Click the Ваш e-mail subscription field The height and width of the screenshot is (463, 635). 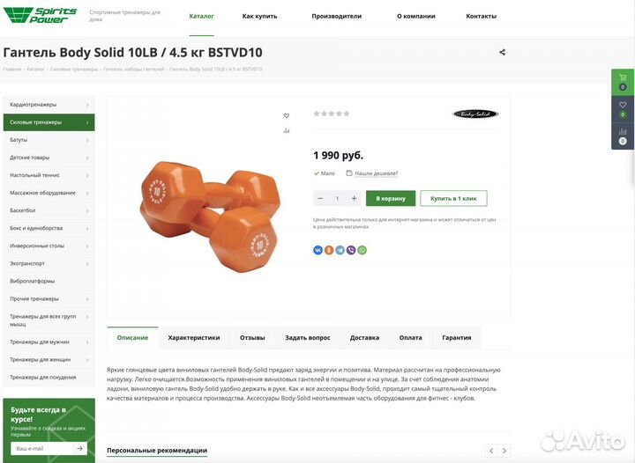[x=41, y=448]
